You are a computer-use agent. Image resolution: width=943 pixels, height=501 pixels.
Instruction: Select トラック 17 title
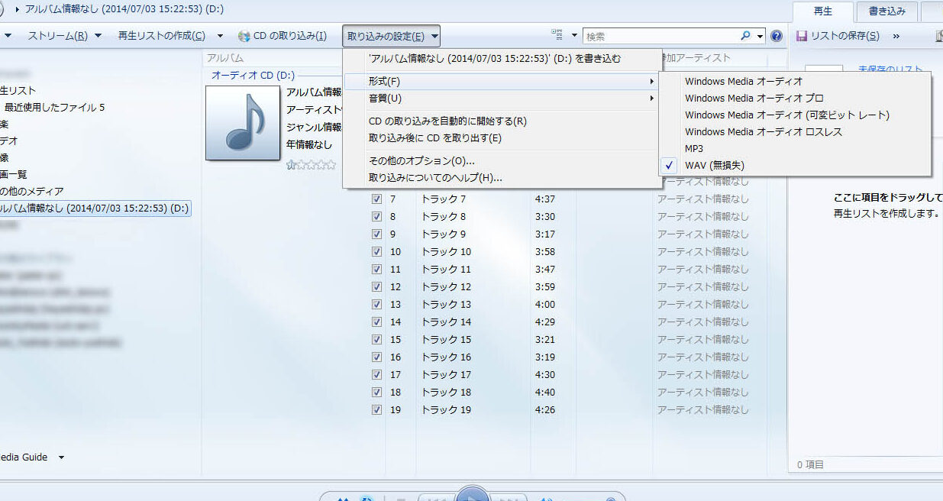(x=447, y=374)
